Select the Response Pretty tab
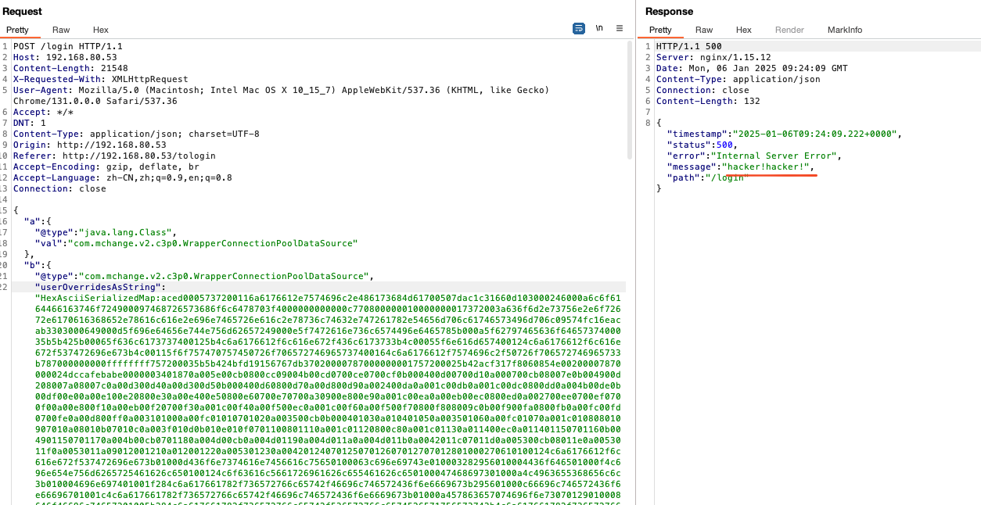This screenshot has height=505, width=981. (660, 30)
